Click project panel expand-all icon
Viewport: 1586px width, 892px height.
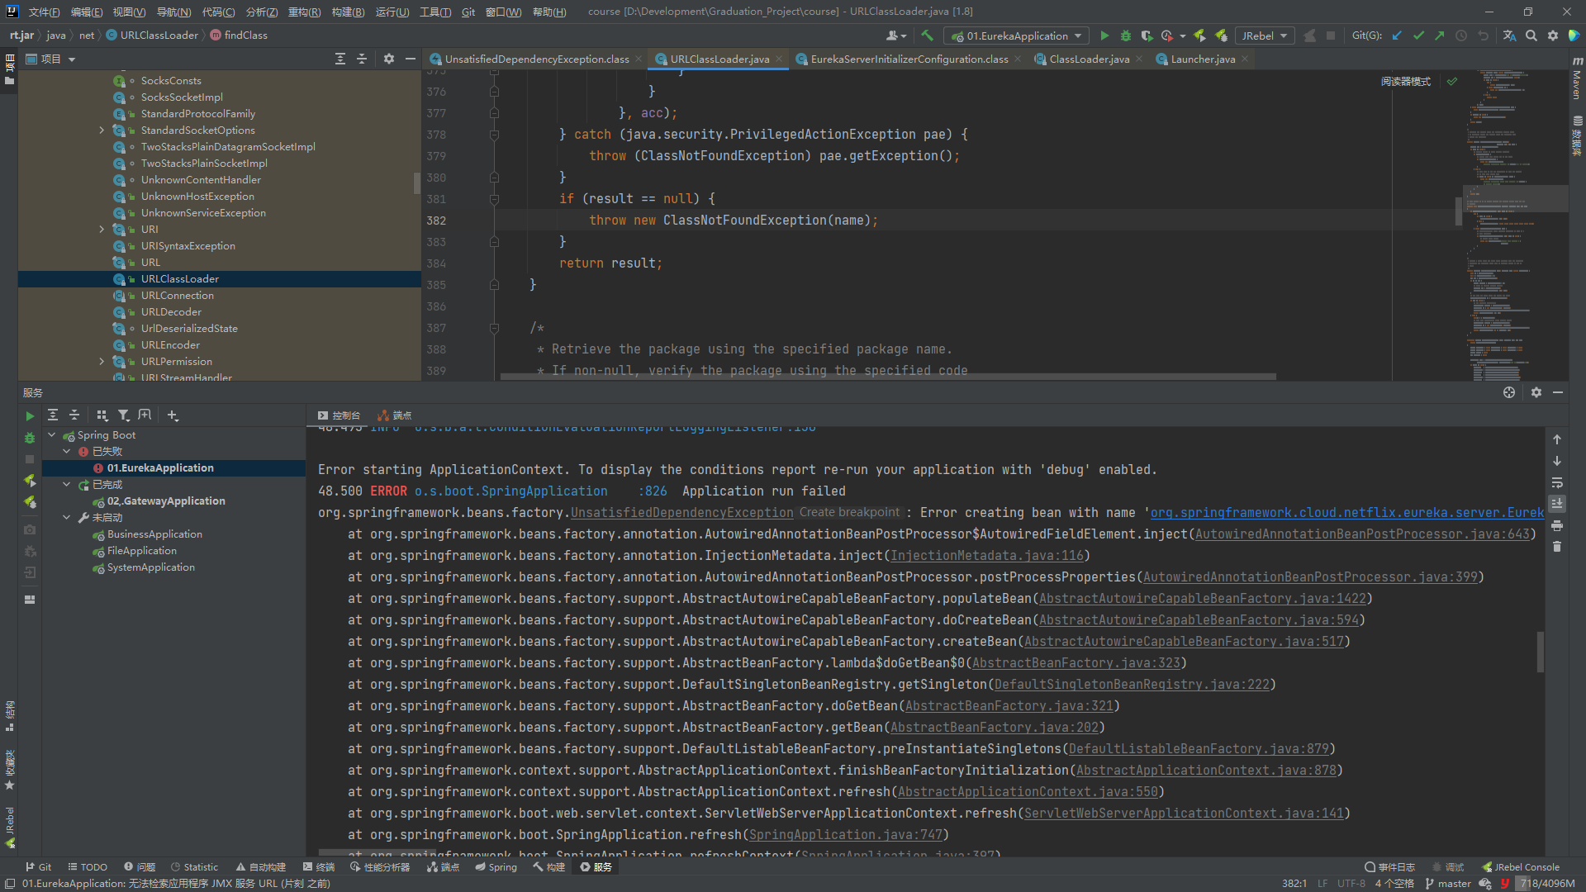[340, 59]
